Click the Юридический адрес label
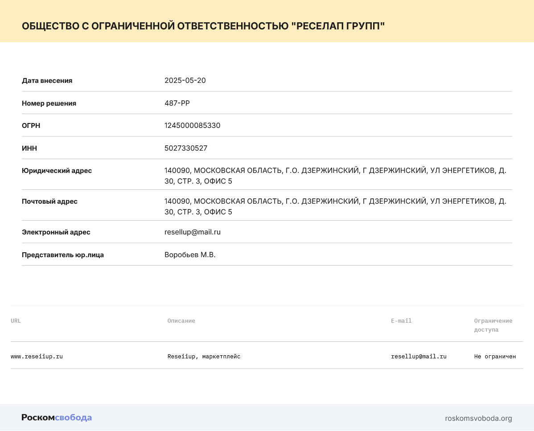534x431 pixels. (x=57, y=171)
